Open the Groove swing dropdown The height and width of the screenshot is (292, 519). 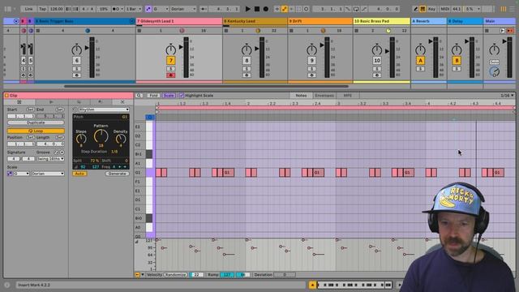click(x=50, y=159)
